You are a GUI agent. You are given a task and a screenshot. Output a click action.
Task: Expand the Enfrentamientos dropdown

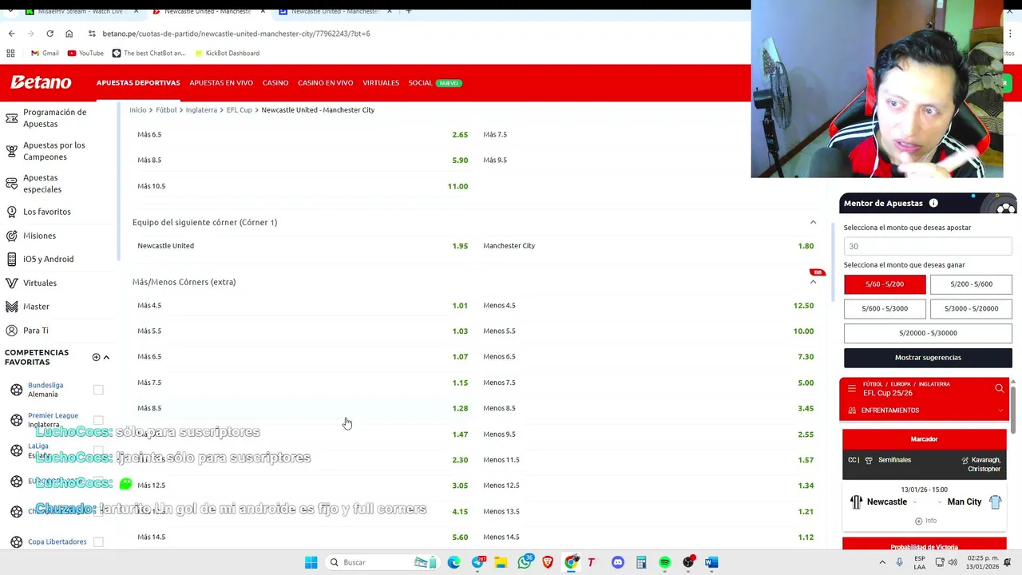coord(1000,410)
